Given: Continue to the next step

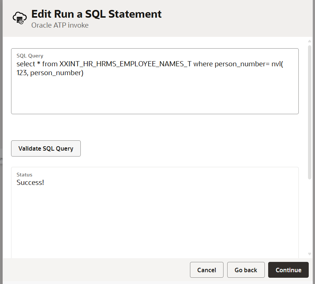Looking at the screenshot, I should coord(288,270).
